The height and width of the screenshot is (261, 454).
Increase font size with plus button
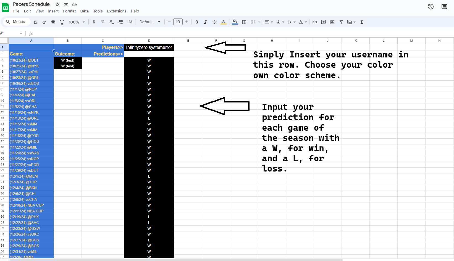(187, 22)
